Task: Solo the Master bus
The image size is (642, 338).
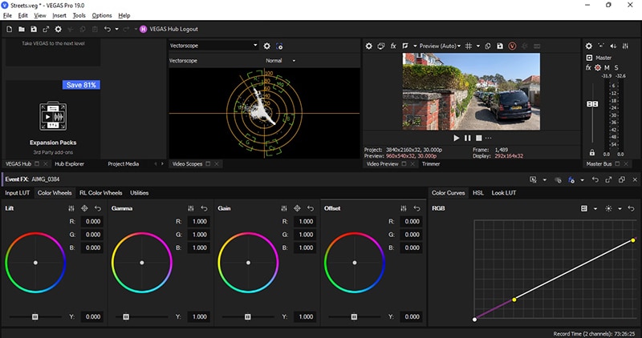Action: (x=616, y=68)
